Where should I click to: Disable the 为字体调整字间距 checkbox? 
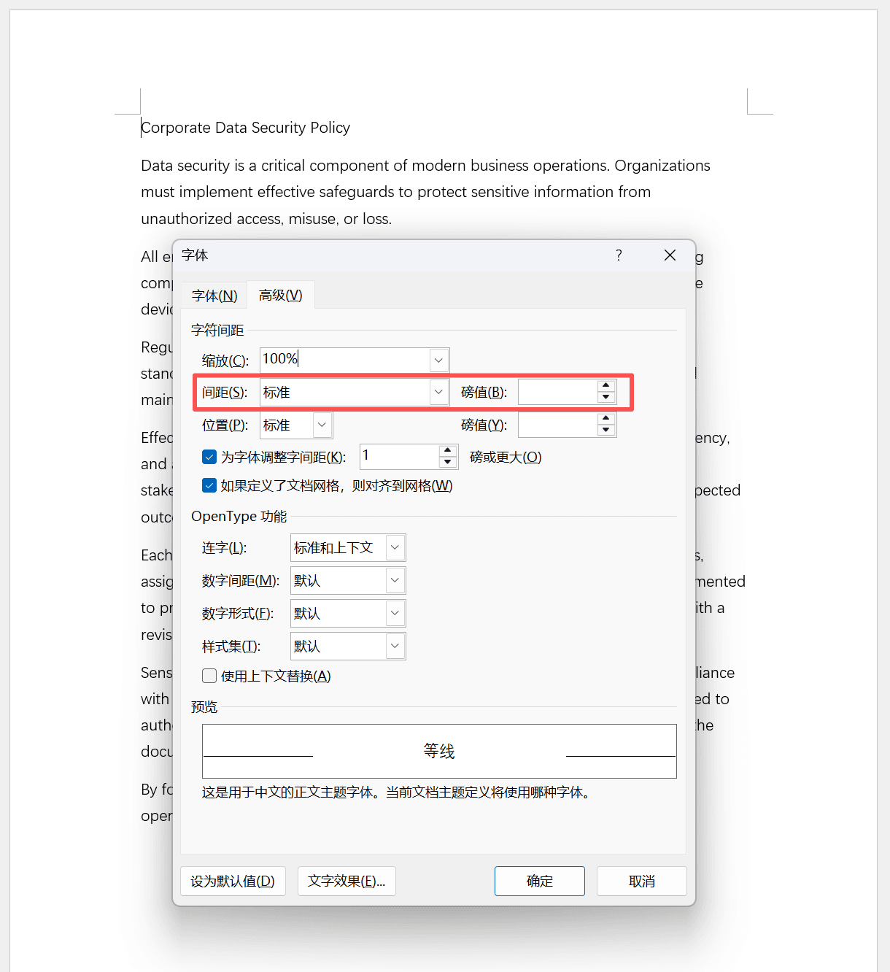[209, 456]
